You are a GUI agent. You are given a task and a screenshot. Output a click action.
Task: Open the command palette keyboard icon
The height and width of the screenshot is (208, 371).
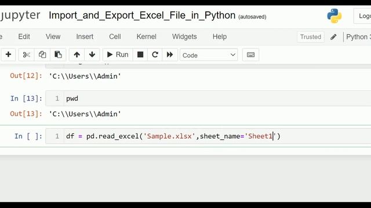pyautogui.click(x=250, y=55)
